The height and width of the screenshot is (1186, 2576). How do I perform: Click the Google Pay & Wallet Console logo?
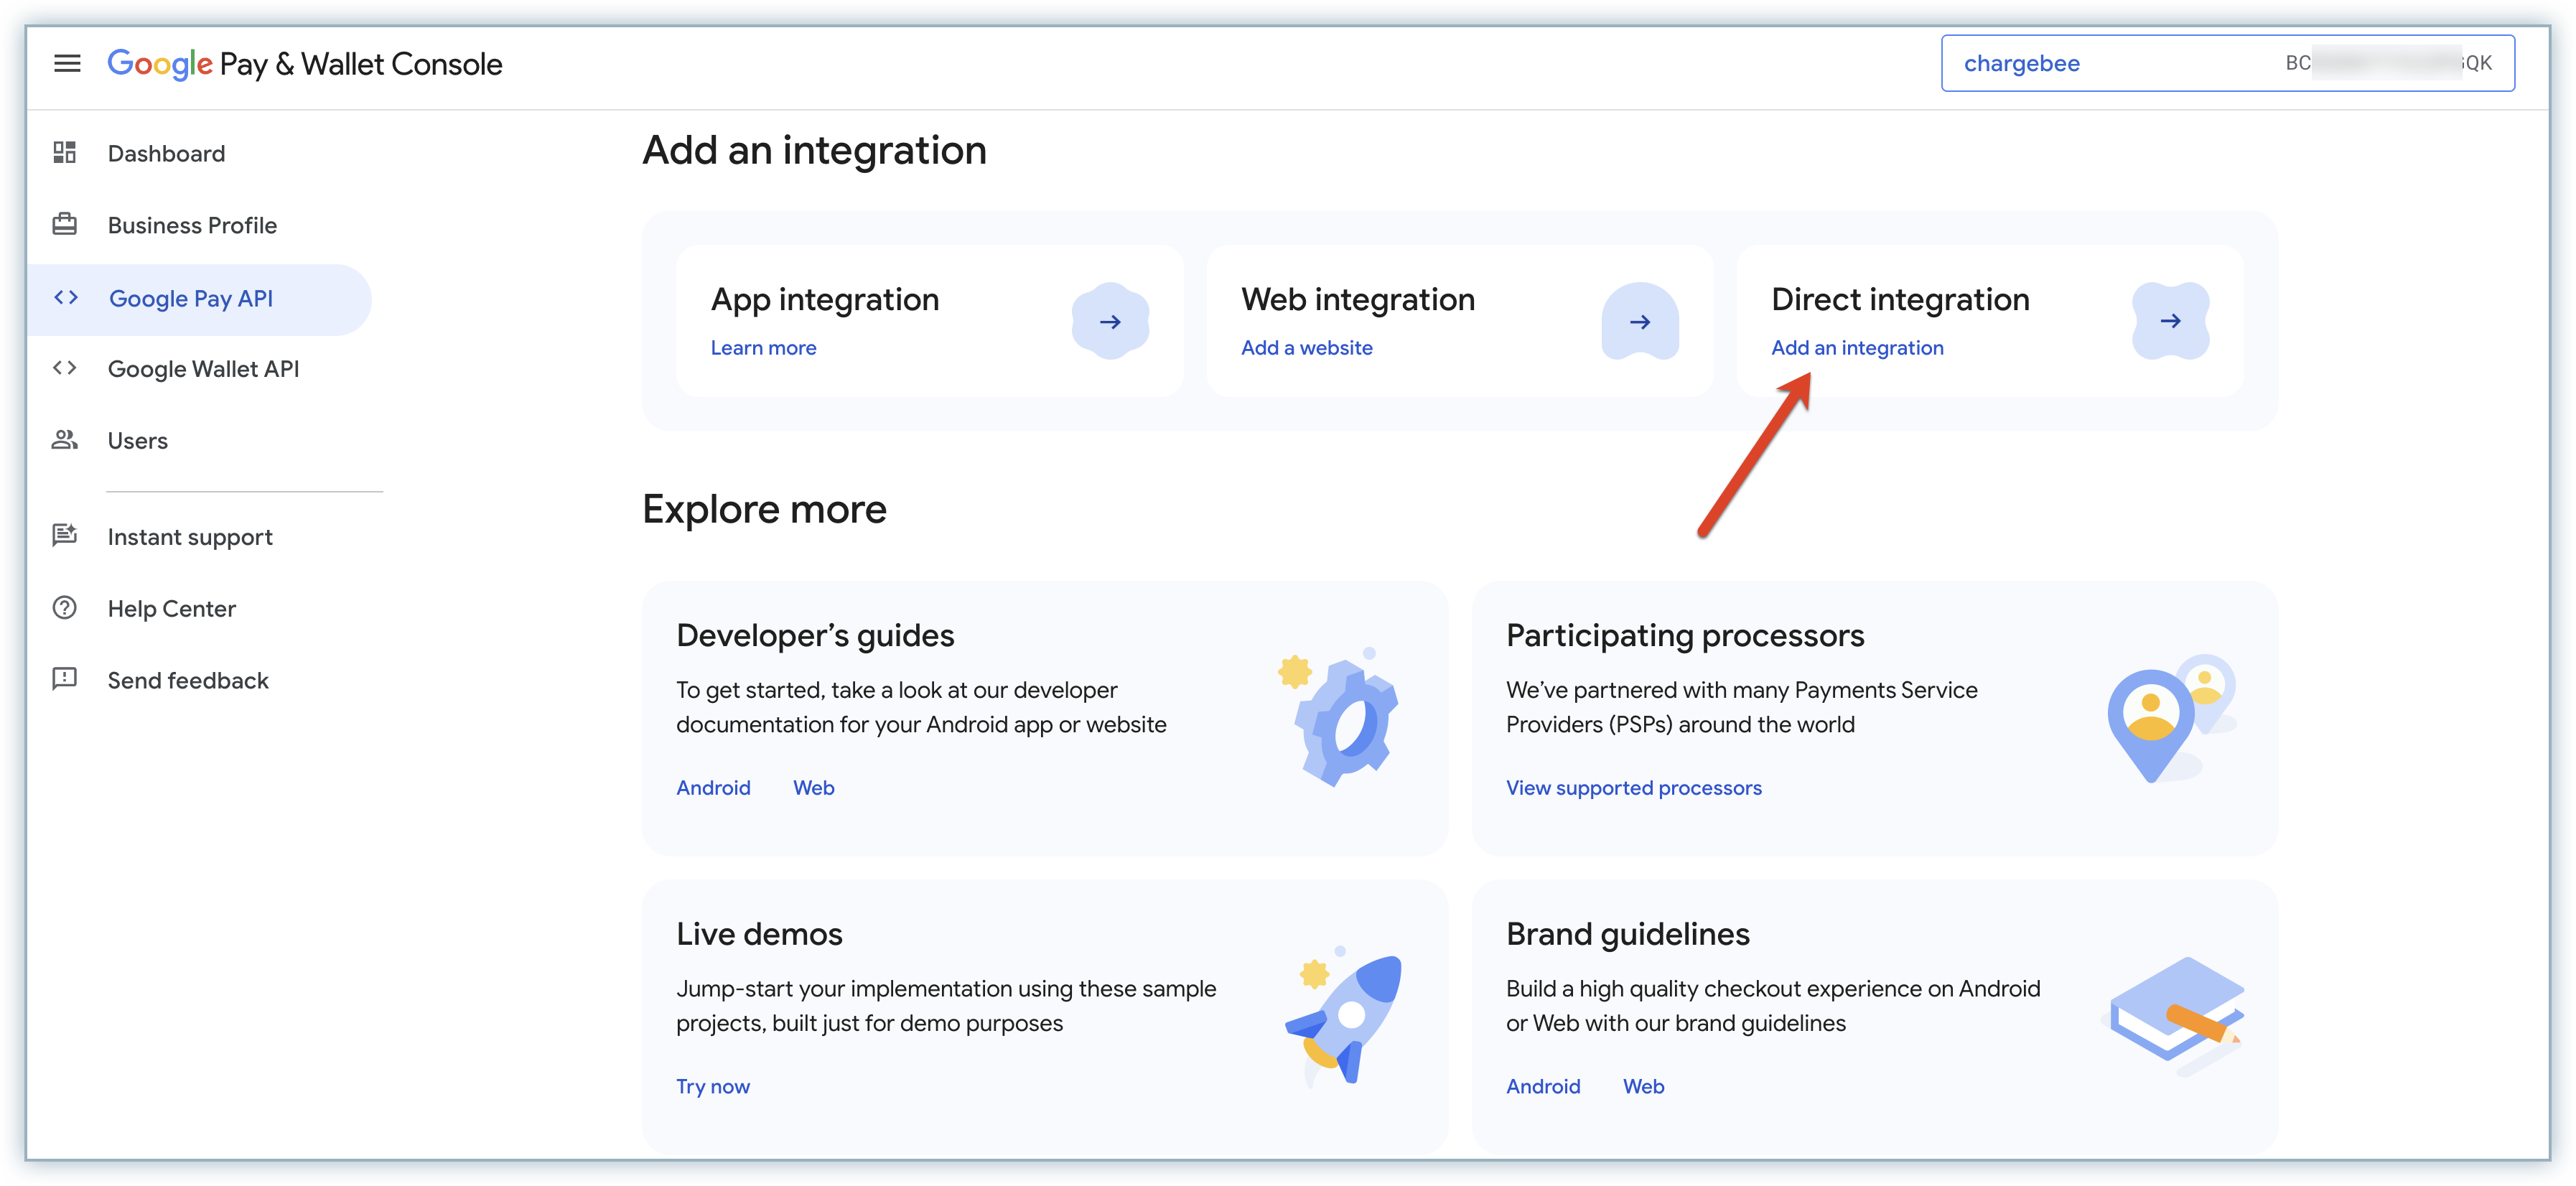point(305,64)
